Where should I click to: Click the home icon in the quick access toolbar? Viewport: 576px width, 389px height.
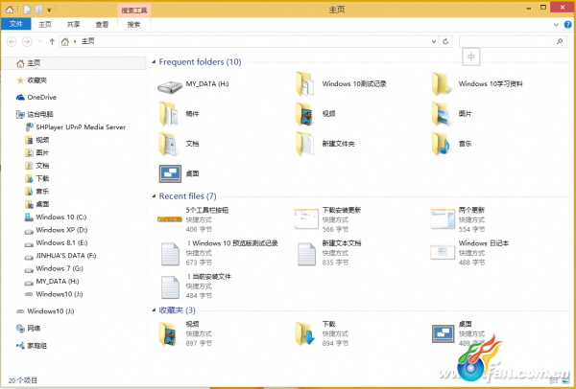10,10
